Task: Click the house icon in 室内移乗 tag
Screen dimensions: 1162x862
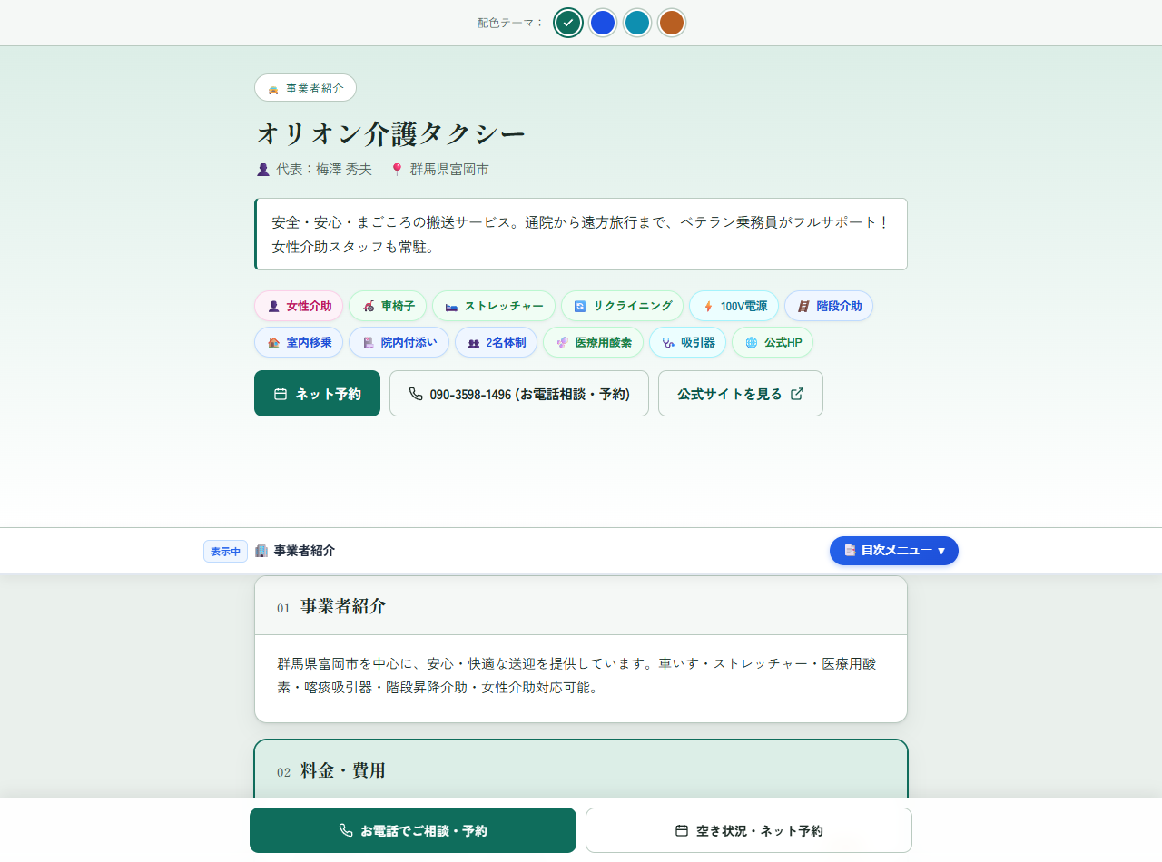Action: pyautogui.click(x=273, y=343)
